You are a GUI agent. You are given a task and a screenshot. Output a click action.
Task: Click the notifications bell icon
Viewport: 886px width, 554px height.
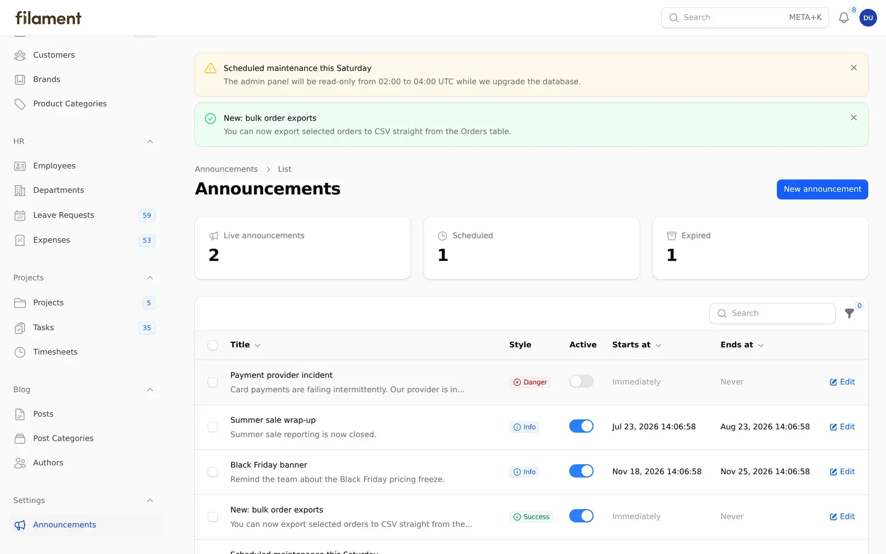point(843,18)
